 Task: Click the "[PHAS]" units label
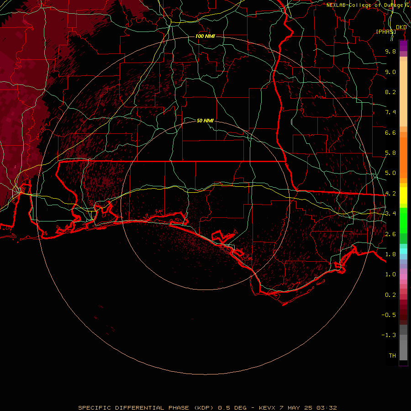(x=386, y=32)
